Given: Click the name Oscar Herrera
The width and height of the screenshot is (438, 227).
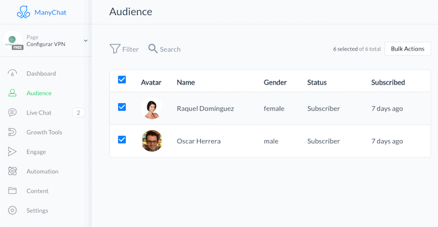Looking at the screenshot, I should click(198, 141).
